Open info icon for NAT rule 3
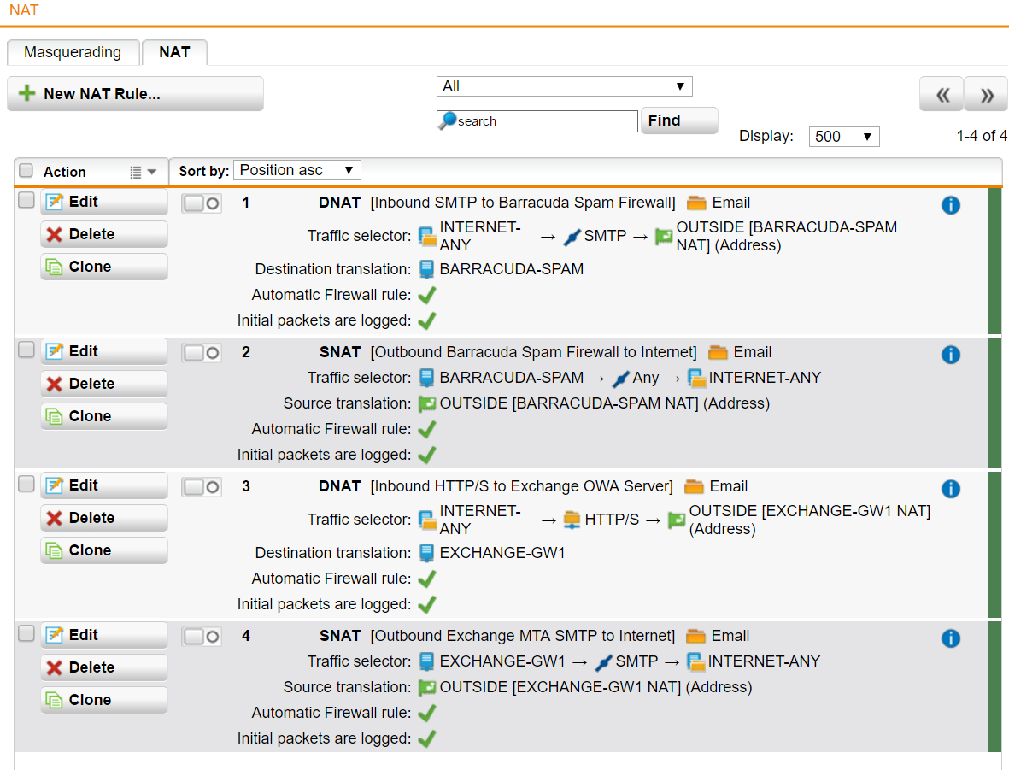The height and width of the screenshot is (770, 1009). (950, 489)
